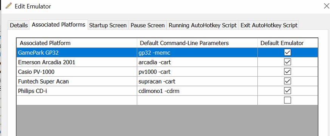Switch to the Details tab
Screen dimensions: 330x136
tap(19, 25)
